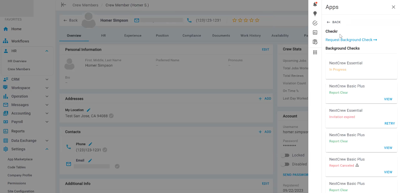Expand the Accounting section
The width and height of the screenshot is (400, 193).
coord(47,113)
